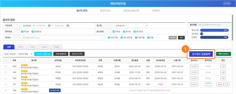Open the 전체 검사지 test name dropdown
Viewport: 236px width, 94px height.
(130, 26)
